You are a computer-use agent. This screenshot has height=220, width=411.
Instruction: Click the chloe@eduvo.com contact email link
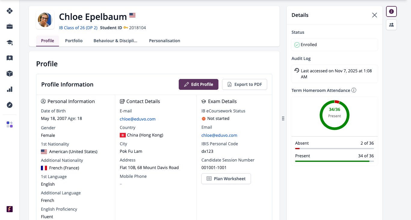138,119
